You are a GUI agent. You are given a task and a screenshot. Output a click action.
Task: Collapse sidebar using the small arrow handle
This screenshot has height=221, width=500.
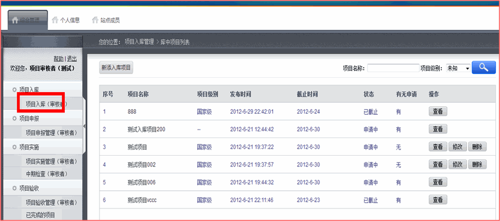click(84, 126)
